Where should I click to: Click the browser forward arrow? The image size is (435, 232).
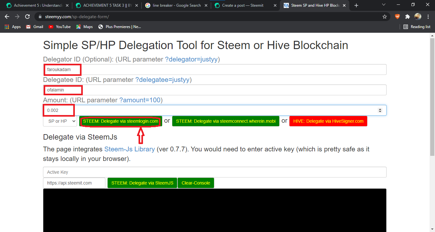click(x=17, y=17)
